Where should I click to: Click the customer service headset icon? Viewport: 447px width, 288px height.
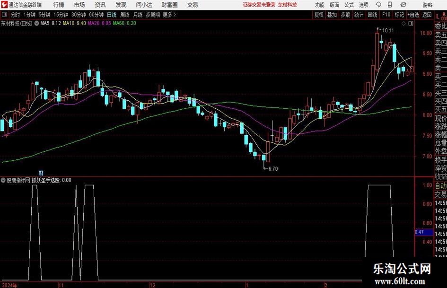click(x=378, y=5)
